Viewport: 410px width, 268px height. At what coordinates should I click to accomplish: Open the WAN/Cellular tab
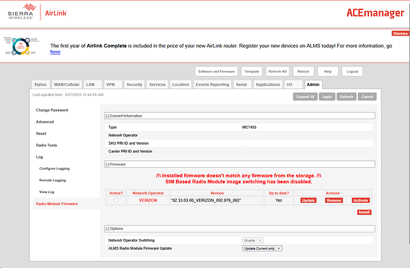point(67,85)
